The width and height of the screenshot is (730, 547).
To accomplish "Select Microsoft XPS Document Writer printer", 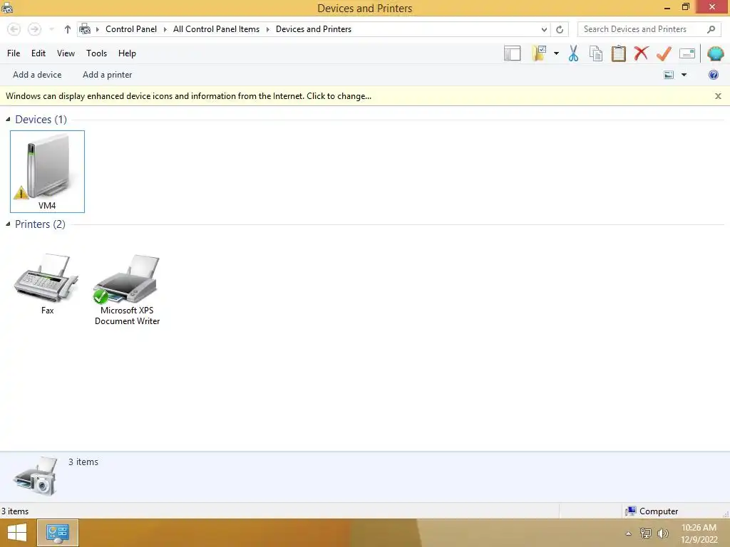I will point(127,288).
